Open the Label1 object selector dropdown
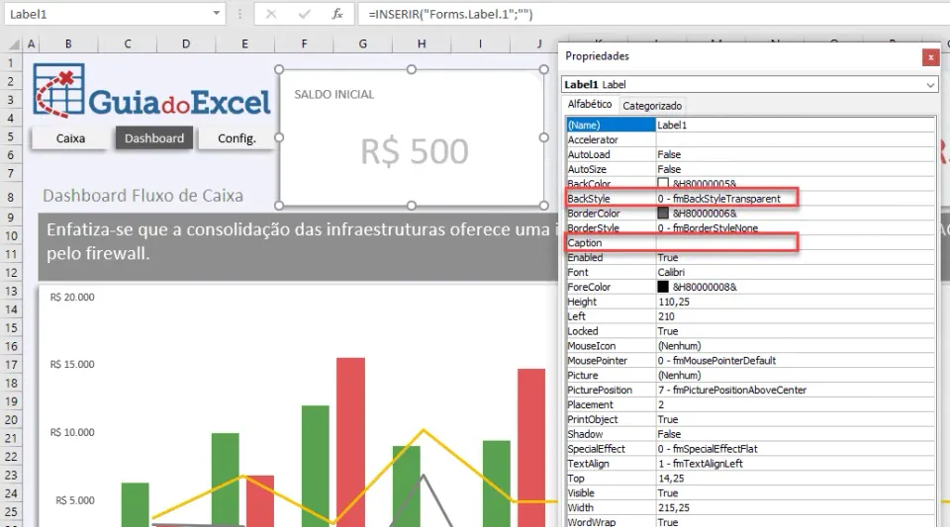Viewport: 950px width, 527px height. 930,85
